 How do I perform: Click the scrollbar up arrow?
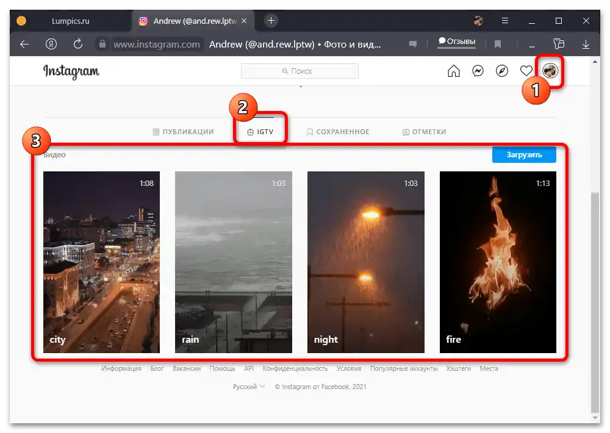click(x=595, y=62)
